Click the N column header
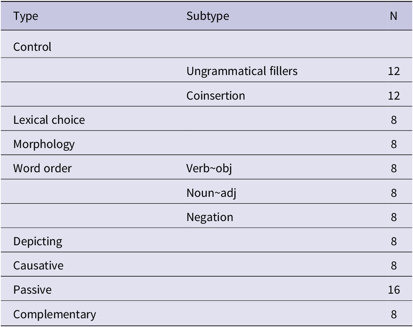 click(394, 16)
